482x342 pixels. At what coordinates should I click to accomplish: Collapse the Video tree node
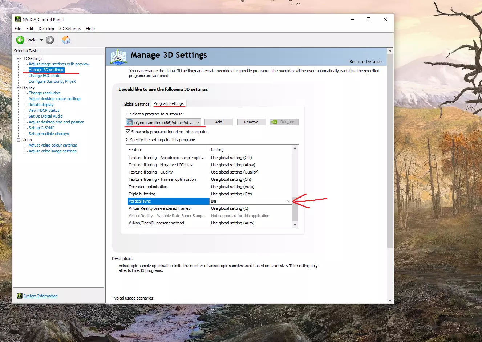[x=19, y=140]
